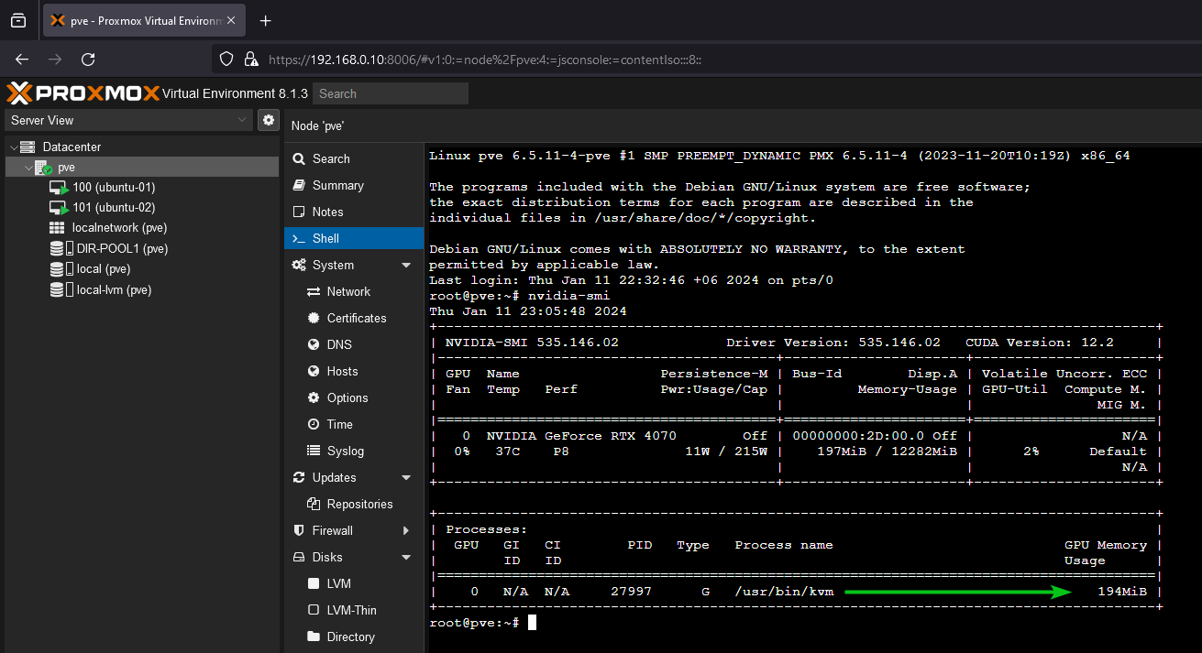Click the System gears icon
The width and height of the screenshot is (1202, 653).
(299, 265)
